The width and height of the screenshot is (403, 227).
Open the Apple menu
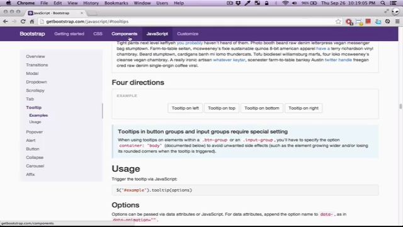tap(8, 3)
